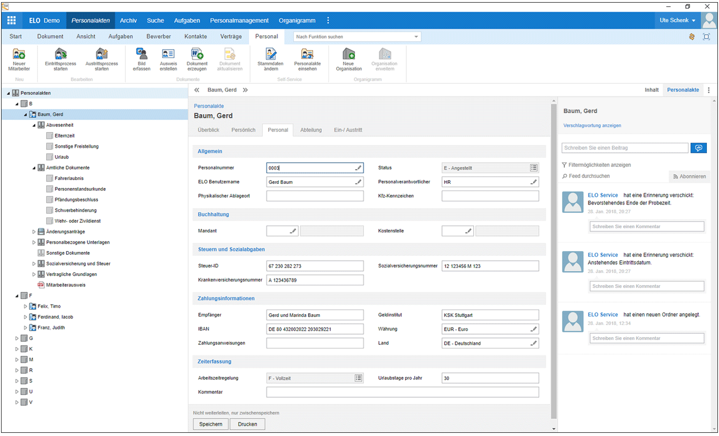Open the Verträge ribbon tab
Viewport: 719px width, 436px height.
231,36
